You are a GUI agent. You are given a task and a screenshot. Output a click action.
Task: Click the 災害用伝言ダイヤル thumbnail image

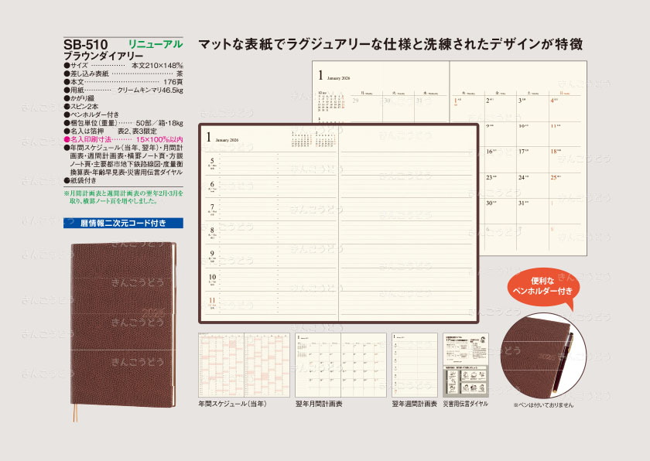(x=466, y=365)
